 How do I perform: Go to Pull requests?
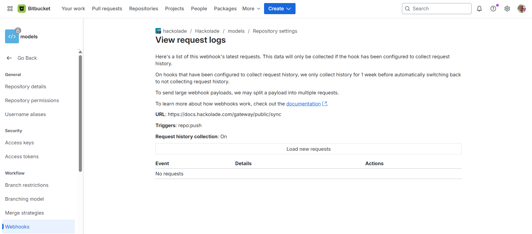(x=107, y=9)
